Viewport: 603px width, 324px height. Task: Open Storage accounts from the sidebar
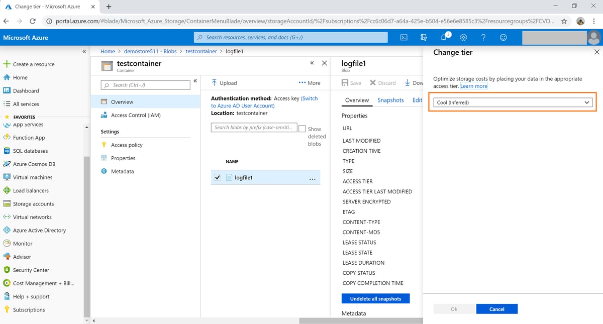(33, 204)
